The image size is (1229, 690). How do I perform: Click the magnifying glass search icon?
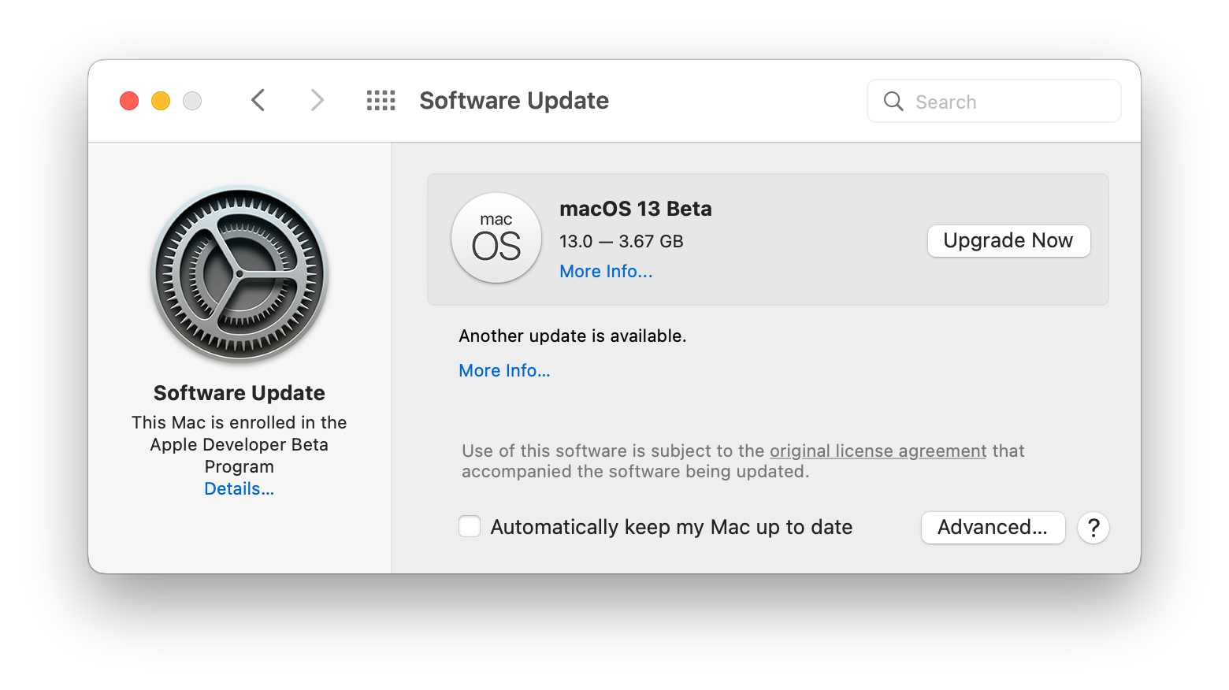pos(893,102)
